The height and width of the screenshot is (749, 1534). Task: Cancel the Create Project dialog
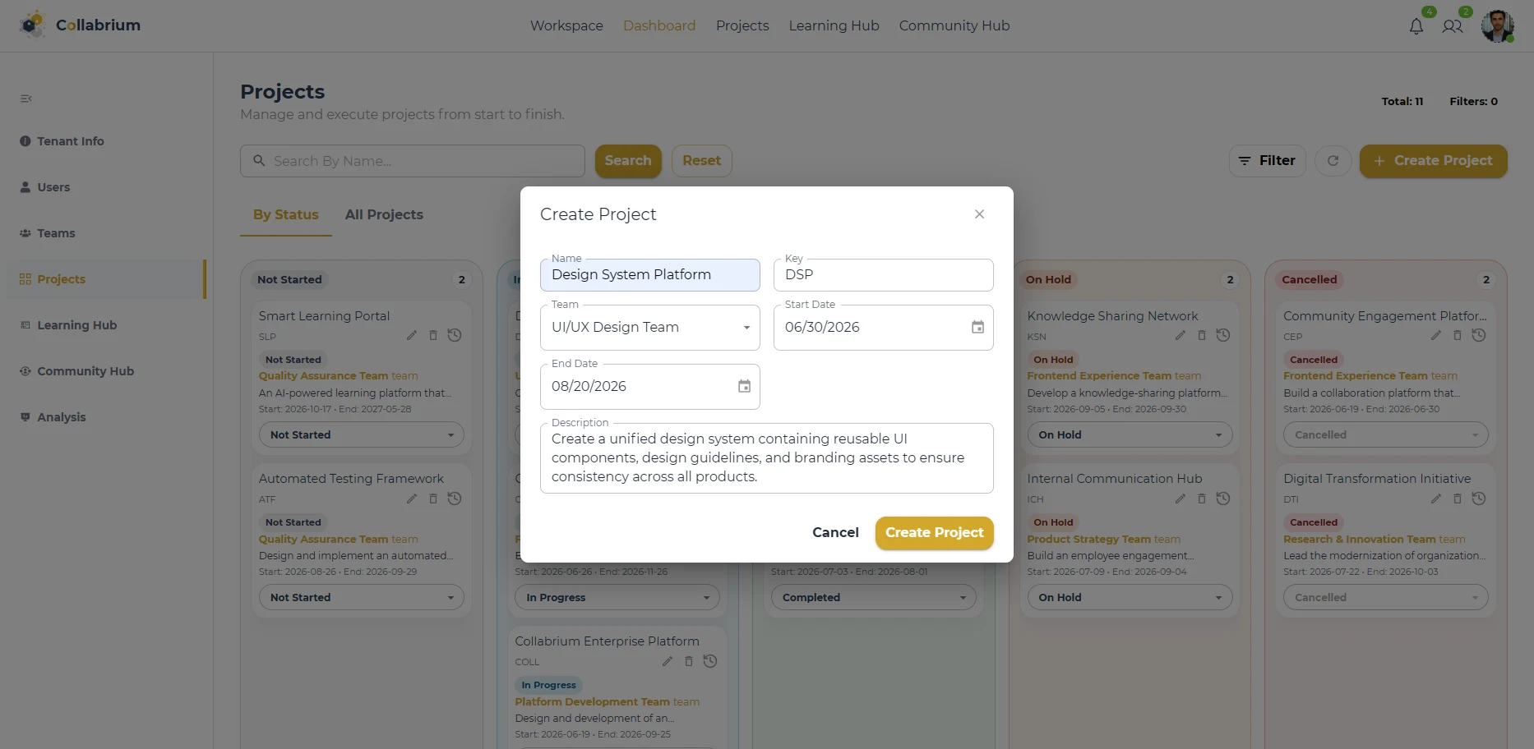click(835, 533)
